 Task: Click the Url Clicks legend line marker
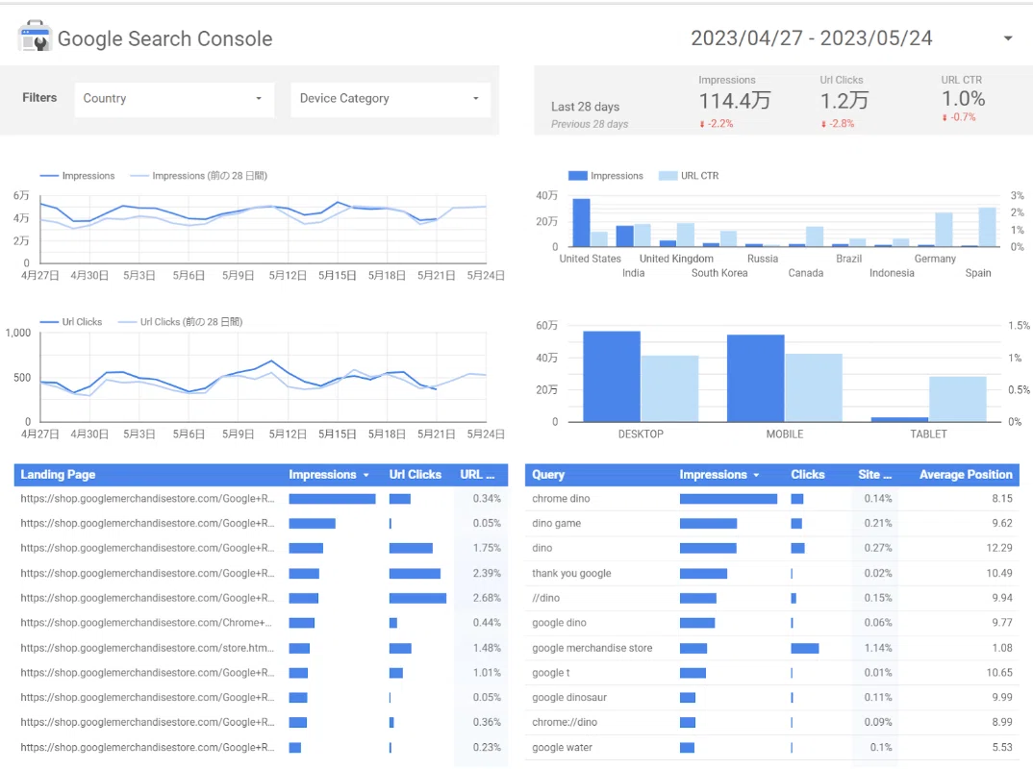pos(49,322)
